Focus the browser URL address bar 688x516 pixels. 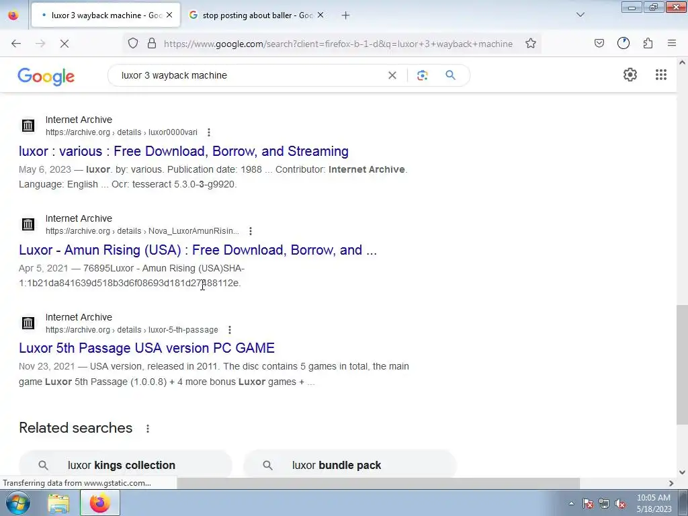[x=338, y=44]
